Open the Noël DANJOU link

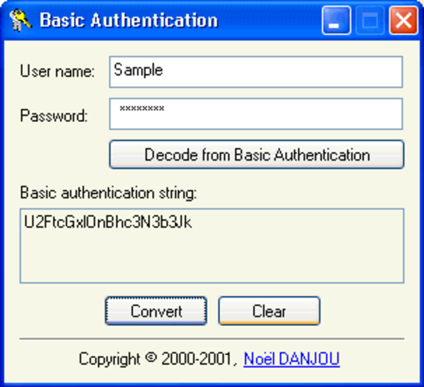[x=291, y=359]
